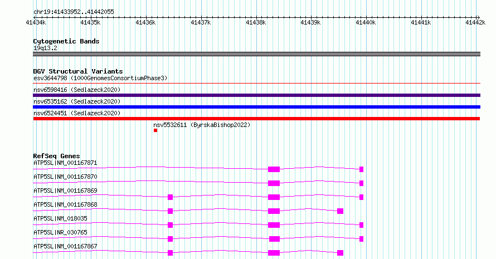
Task: Select the gray 19q13.2 cytogenetic band bar
Action: point(256,54)
